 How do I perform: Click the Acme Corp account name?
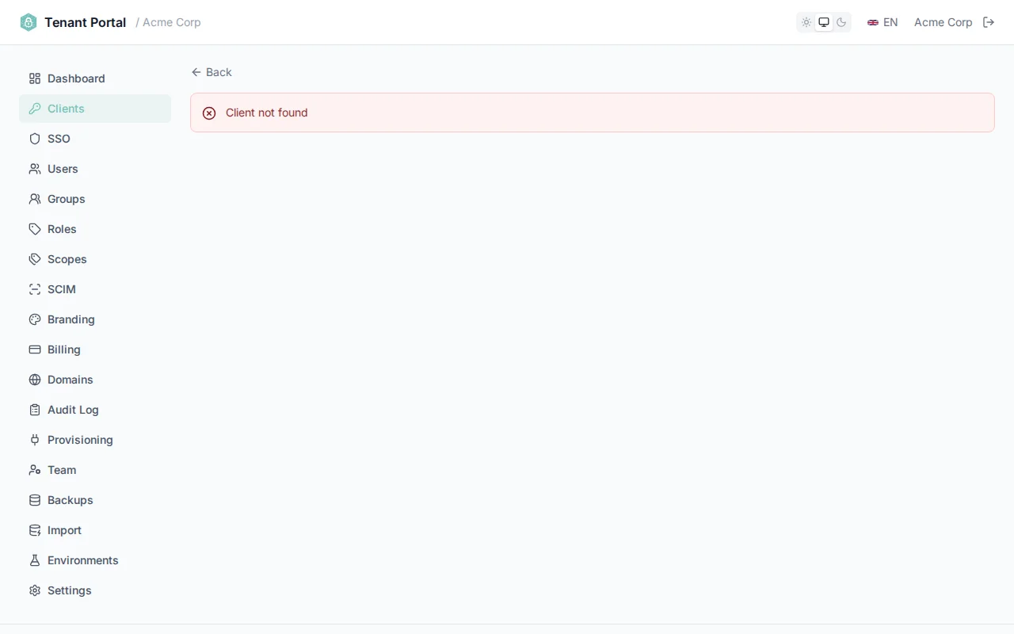point(943,22)
